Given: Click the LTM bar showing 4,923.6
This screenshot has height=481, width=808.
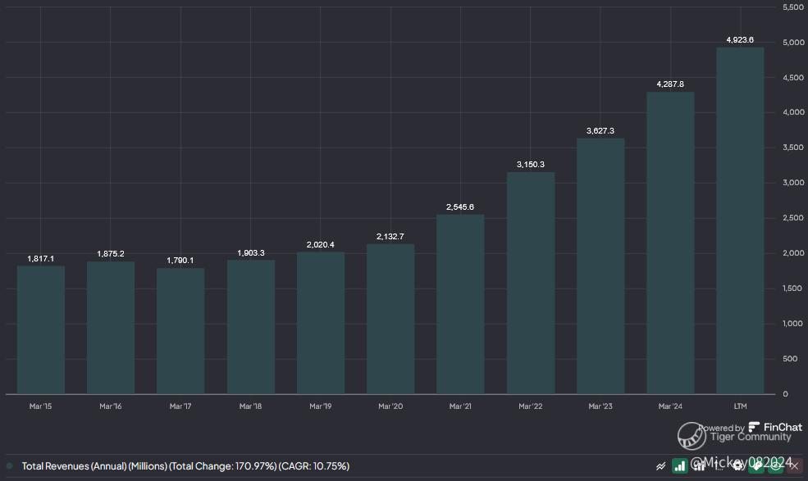Looking at the screenshot, I should (x=740, y=221).
